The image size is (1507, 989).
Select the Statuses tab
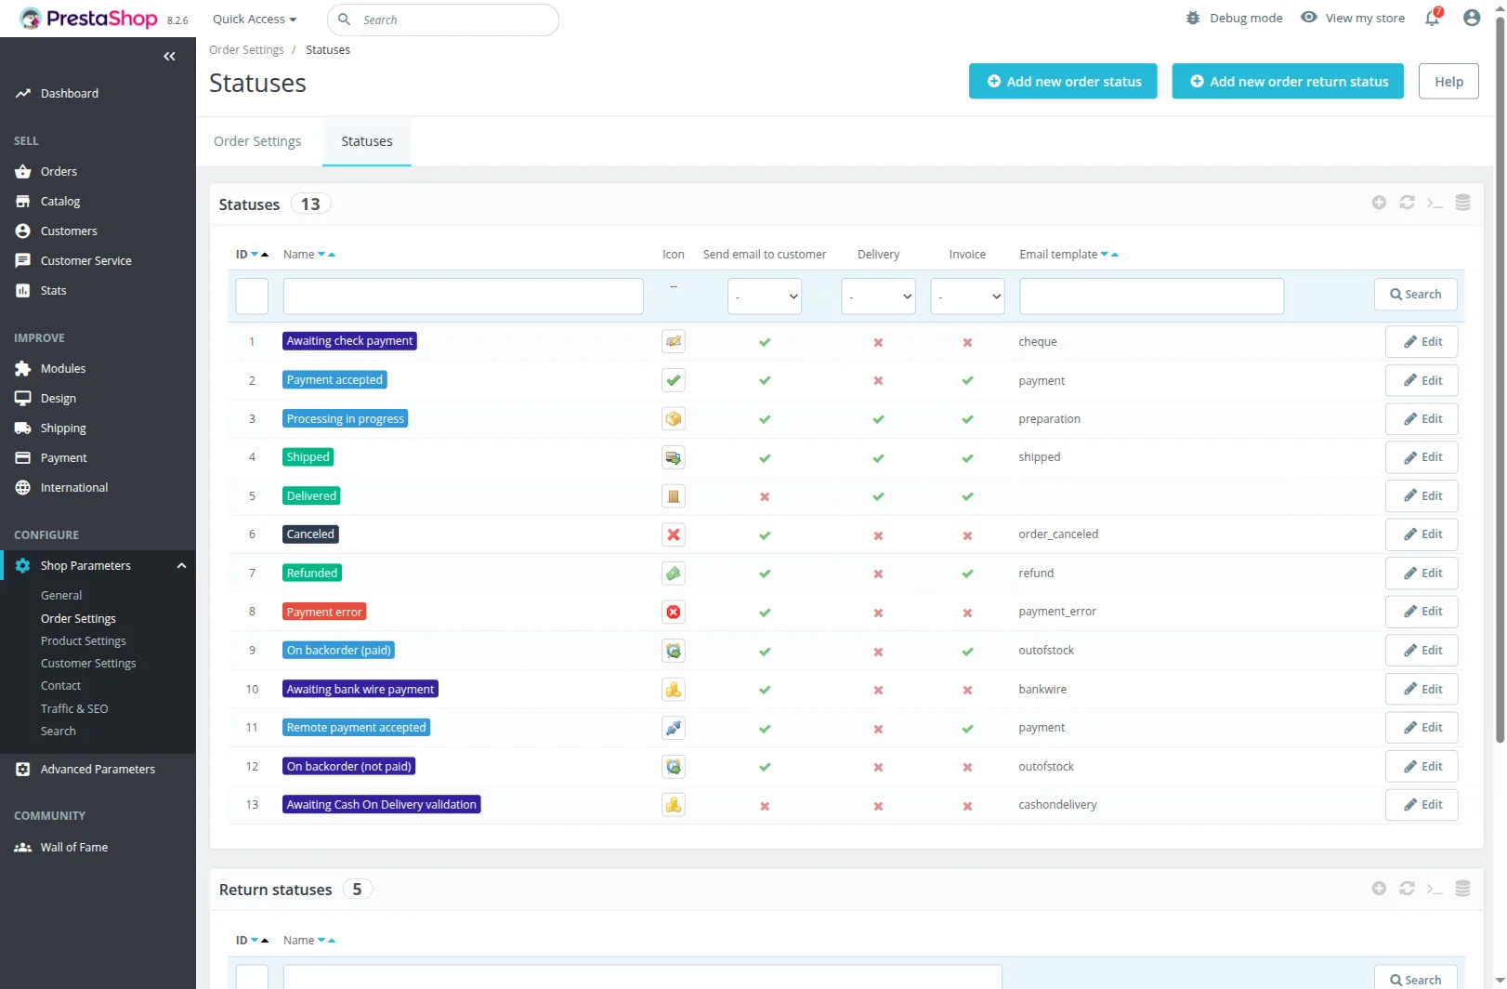click(367, 141)
